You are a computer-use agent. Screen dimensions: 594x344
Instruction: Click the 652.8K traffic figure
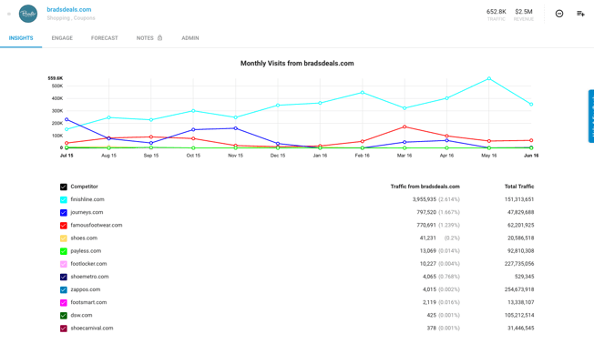(497, 12)
